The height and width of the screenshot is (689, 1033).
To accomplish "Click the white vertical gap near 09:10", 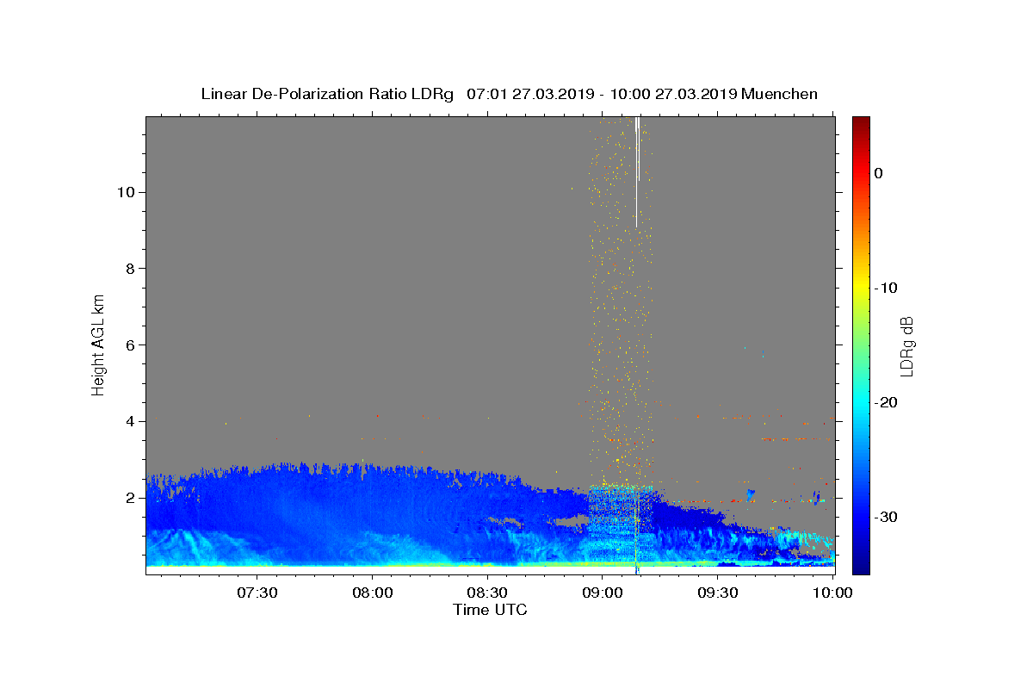I will tap(637, 172).
